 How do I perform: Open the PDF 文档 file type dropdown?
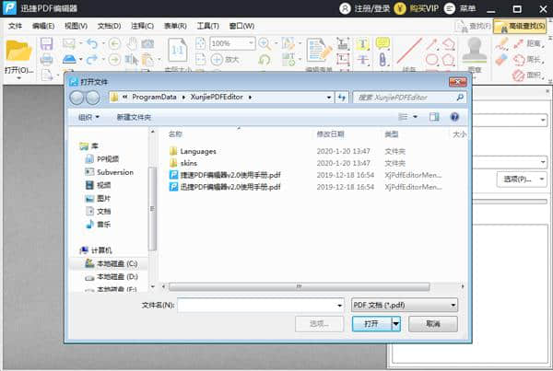pos(405,305)
